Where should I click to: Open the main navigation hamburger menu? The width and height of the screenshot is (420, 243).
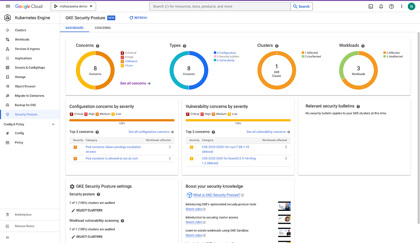[8, 6]
